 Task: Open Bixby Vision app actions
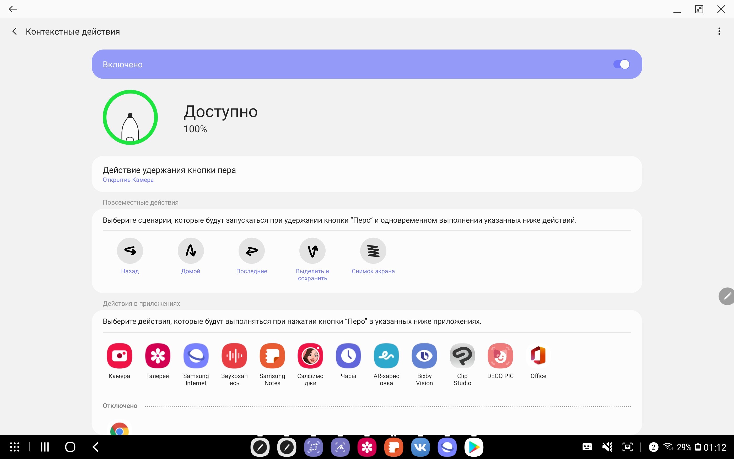(424, 365)
